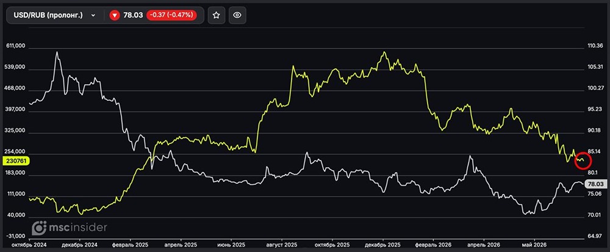Add instrument to favorites with the star
This screenshot has width=610, height=252.
coord(217,15)
